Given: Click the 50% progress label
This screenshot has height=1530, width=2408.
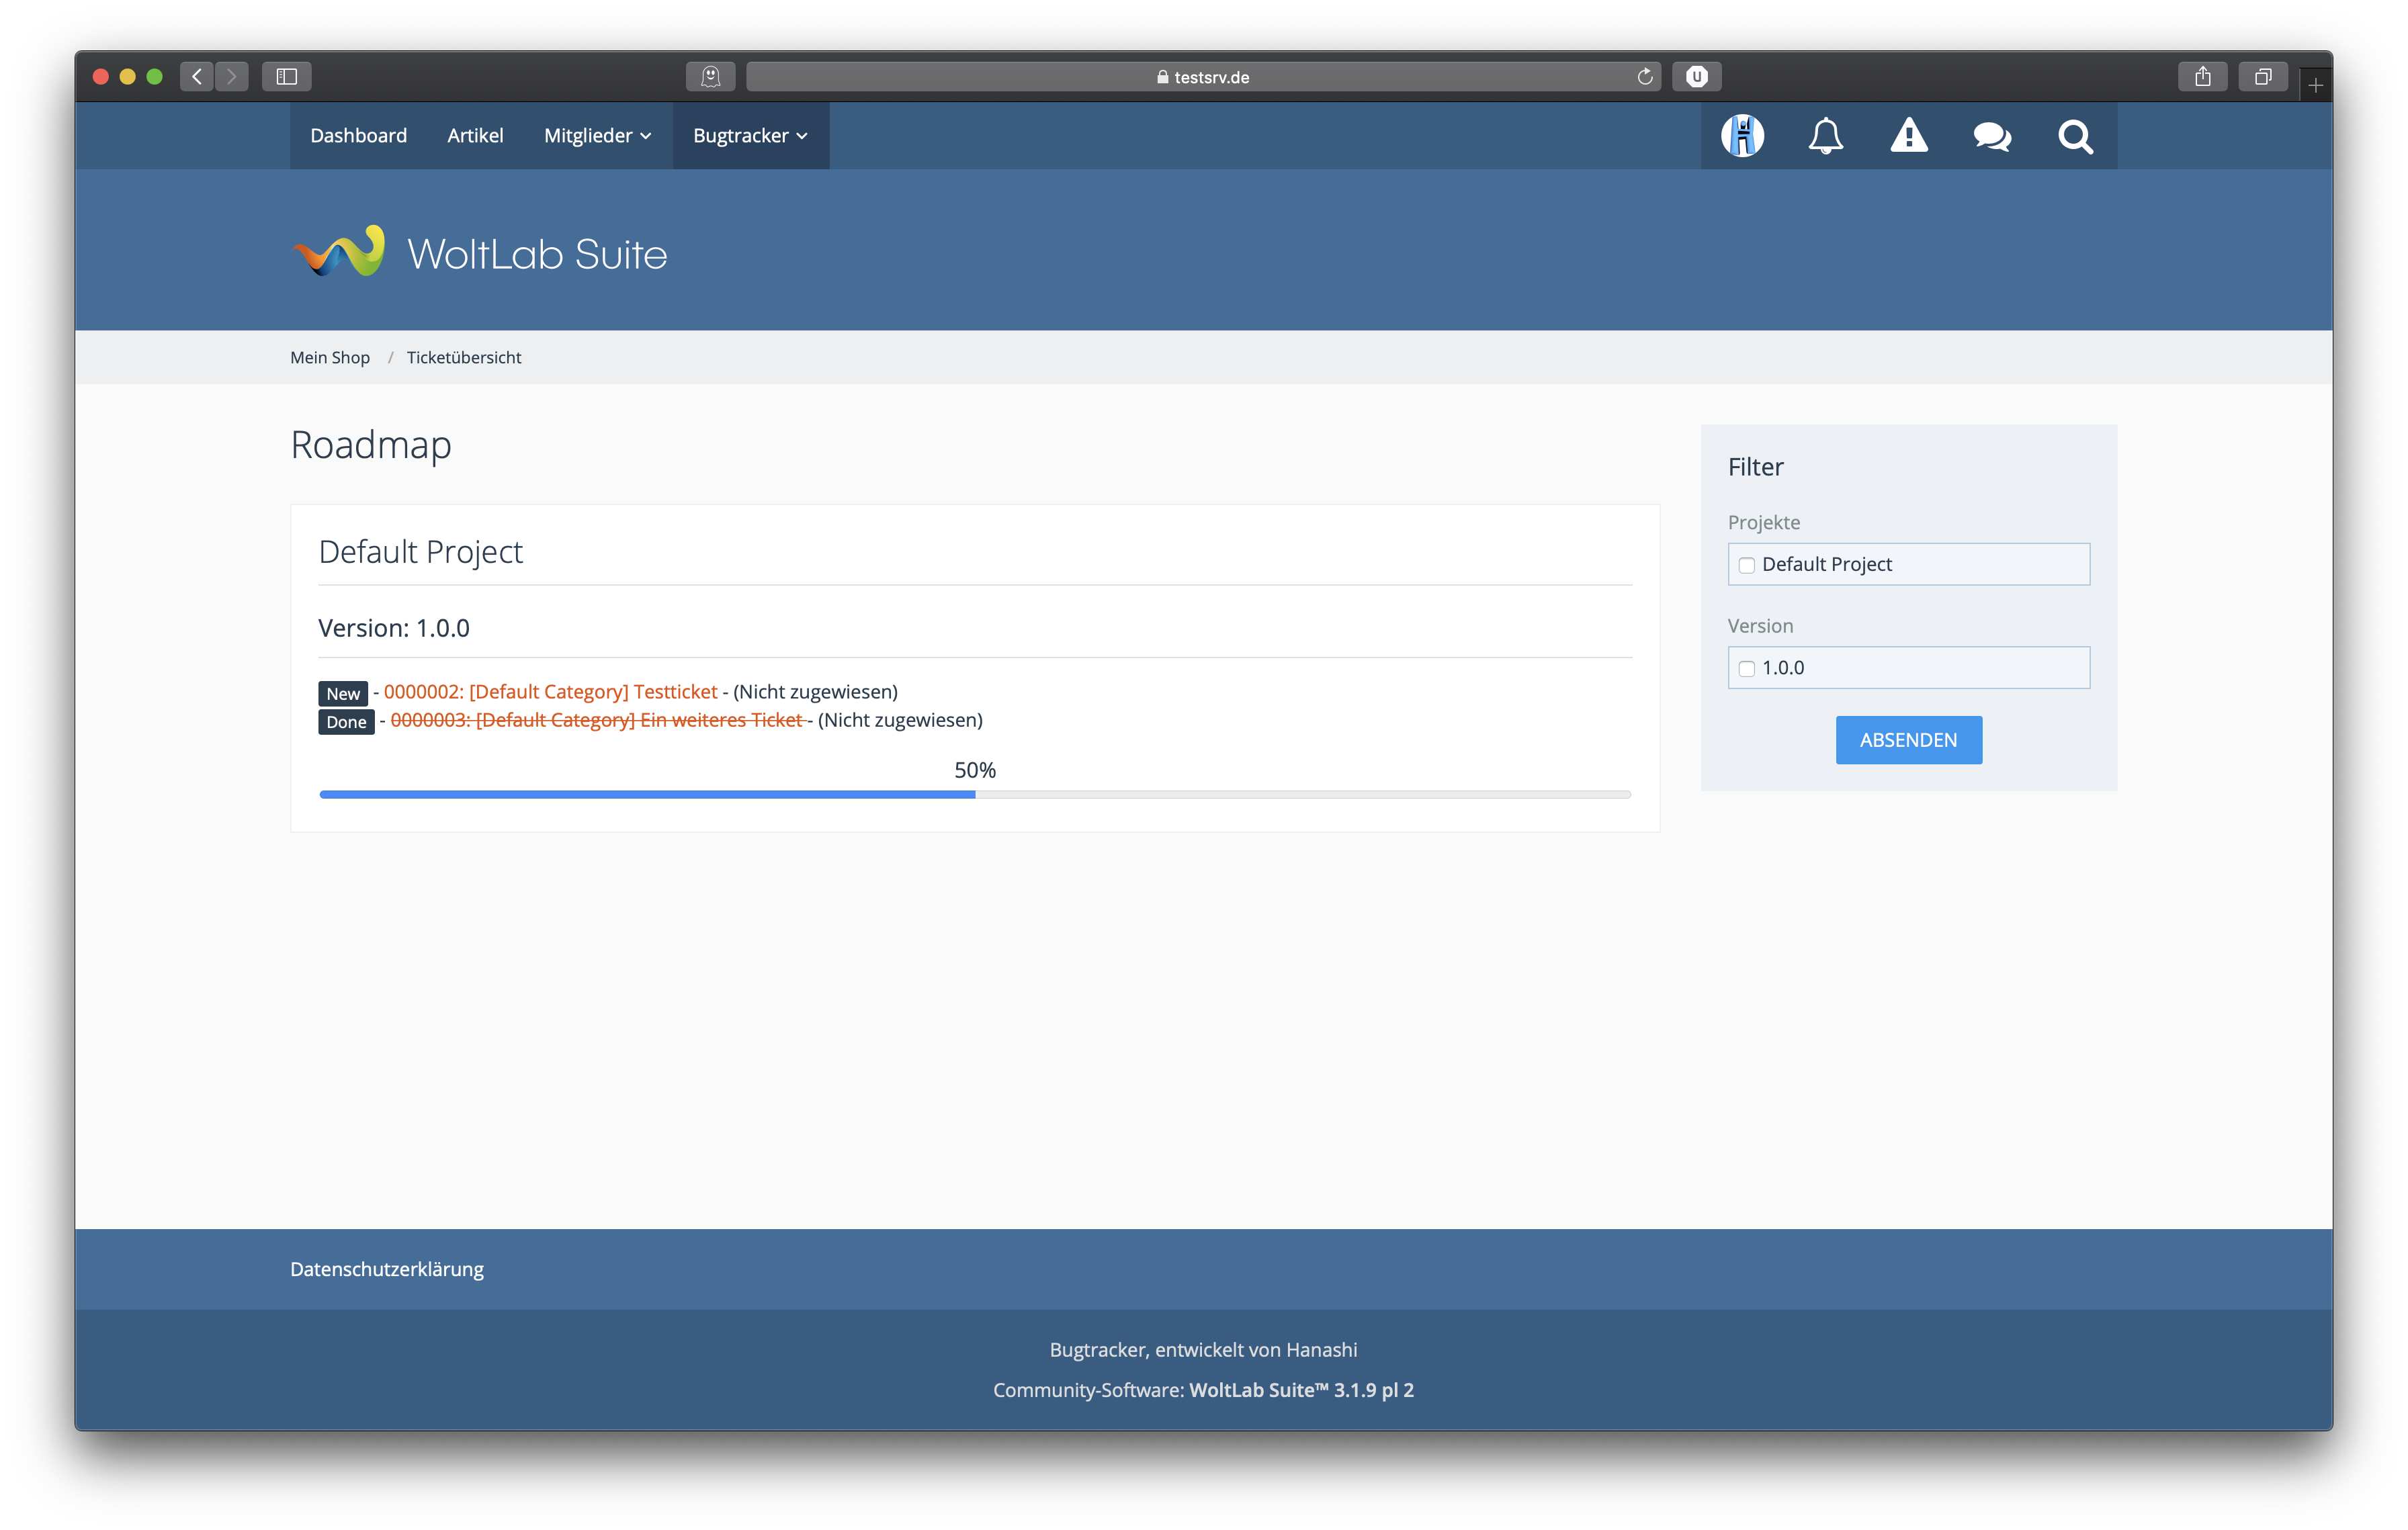Looking at the screenshot, I should 975,770.
